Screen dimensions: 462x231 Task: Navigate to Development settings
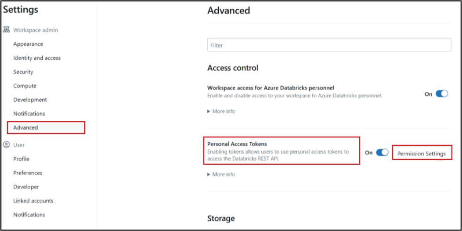[x=30, y=100]
